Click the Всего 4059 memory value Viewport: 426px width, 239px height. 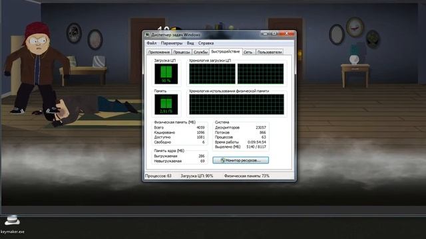coord(200,127)
